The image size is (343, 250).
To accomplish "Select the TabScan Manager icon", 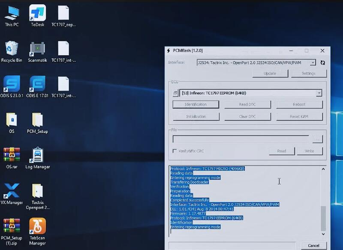I will [37, 226].
